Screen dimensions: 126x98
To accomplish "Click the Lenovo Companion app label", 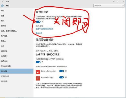I will point(48,71).
